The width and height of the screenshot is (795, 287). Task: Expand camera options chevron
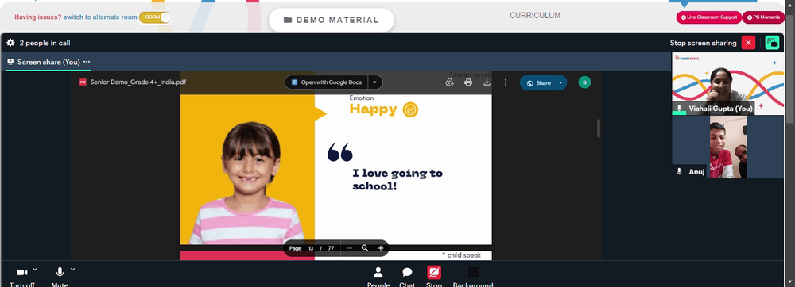click(35, 270)
